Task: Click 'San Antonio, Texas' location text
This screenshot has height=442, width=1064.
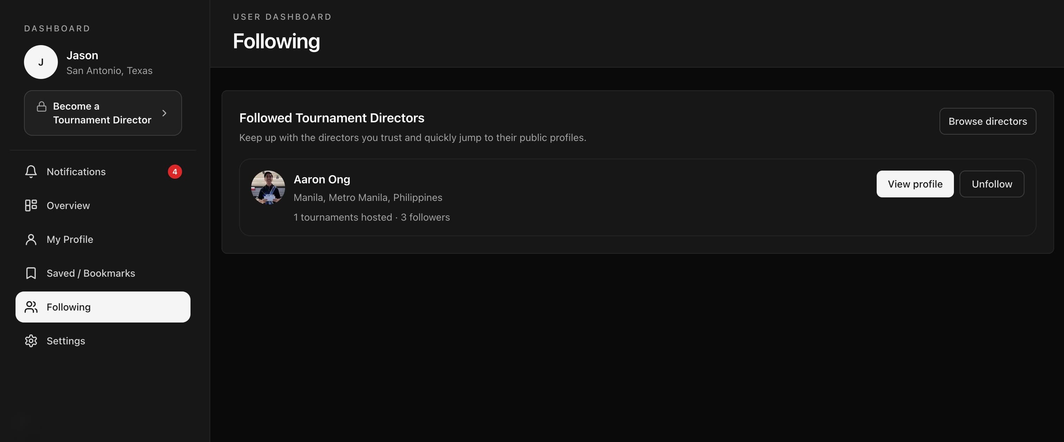Action: tap(109, 71)
